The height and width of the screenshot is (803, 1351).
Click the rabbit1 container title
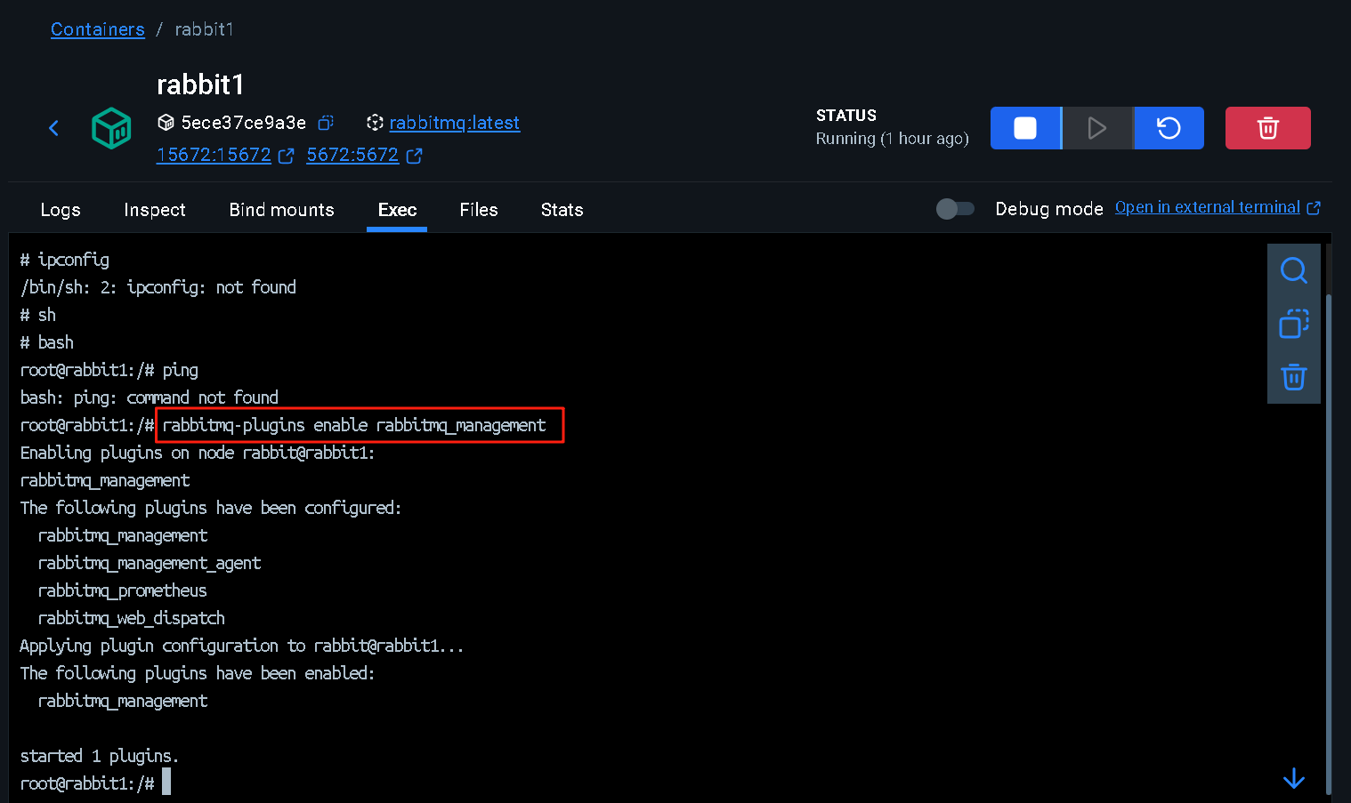(x=200, y=84)
